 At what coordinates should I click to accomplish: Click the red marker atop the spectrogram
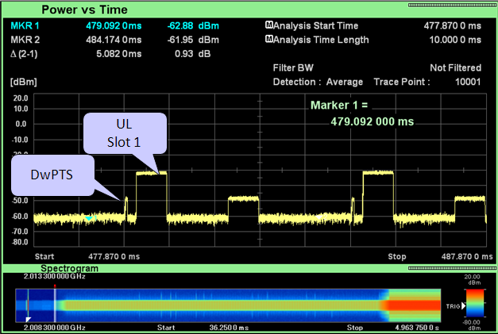[54, 286]
